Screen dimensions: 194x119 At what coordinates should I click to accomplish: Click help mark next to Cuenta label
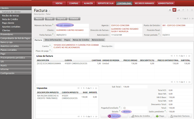click(50, 46)
